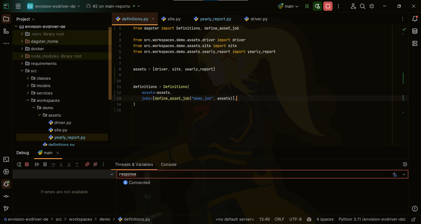This screenshot has height=224, width=421.
Task: Open Search Everywhere magnifier
Action: click(x=363, y=6)
